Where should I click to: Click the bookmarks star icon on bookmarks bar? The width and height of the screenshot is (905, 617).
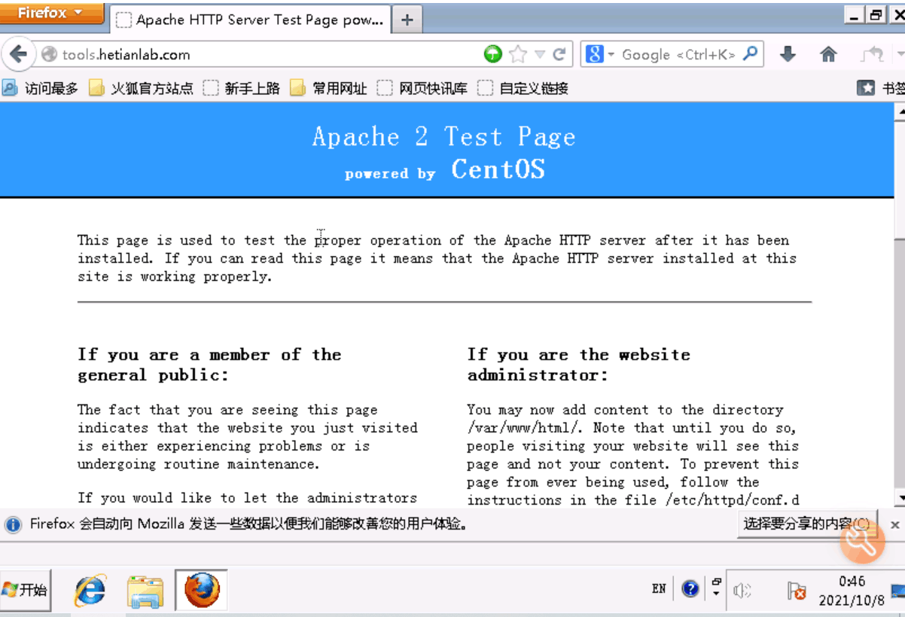pyautogui.click(x=866, y=88)
